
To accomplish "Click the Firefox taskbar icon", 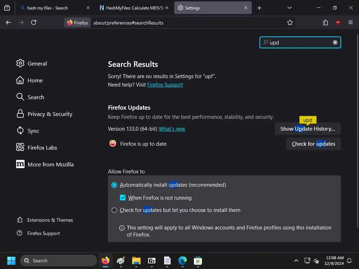I will point(105,261).
